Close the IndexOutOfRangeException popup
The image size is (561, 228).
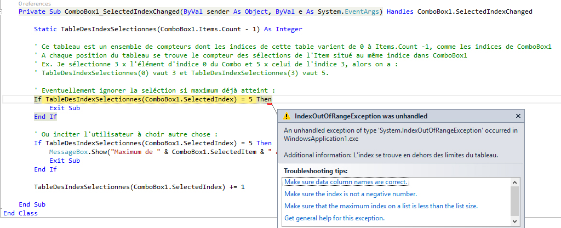click(518, 116)
